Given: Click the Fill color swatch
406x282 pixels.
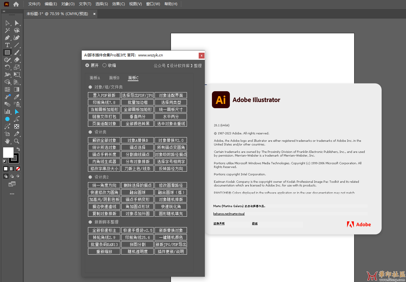Looking at the screenshot, I should pos(8,153).
